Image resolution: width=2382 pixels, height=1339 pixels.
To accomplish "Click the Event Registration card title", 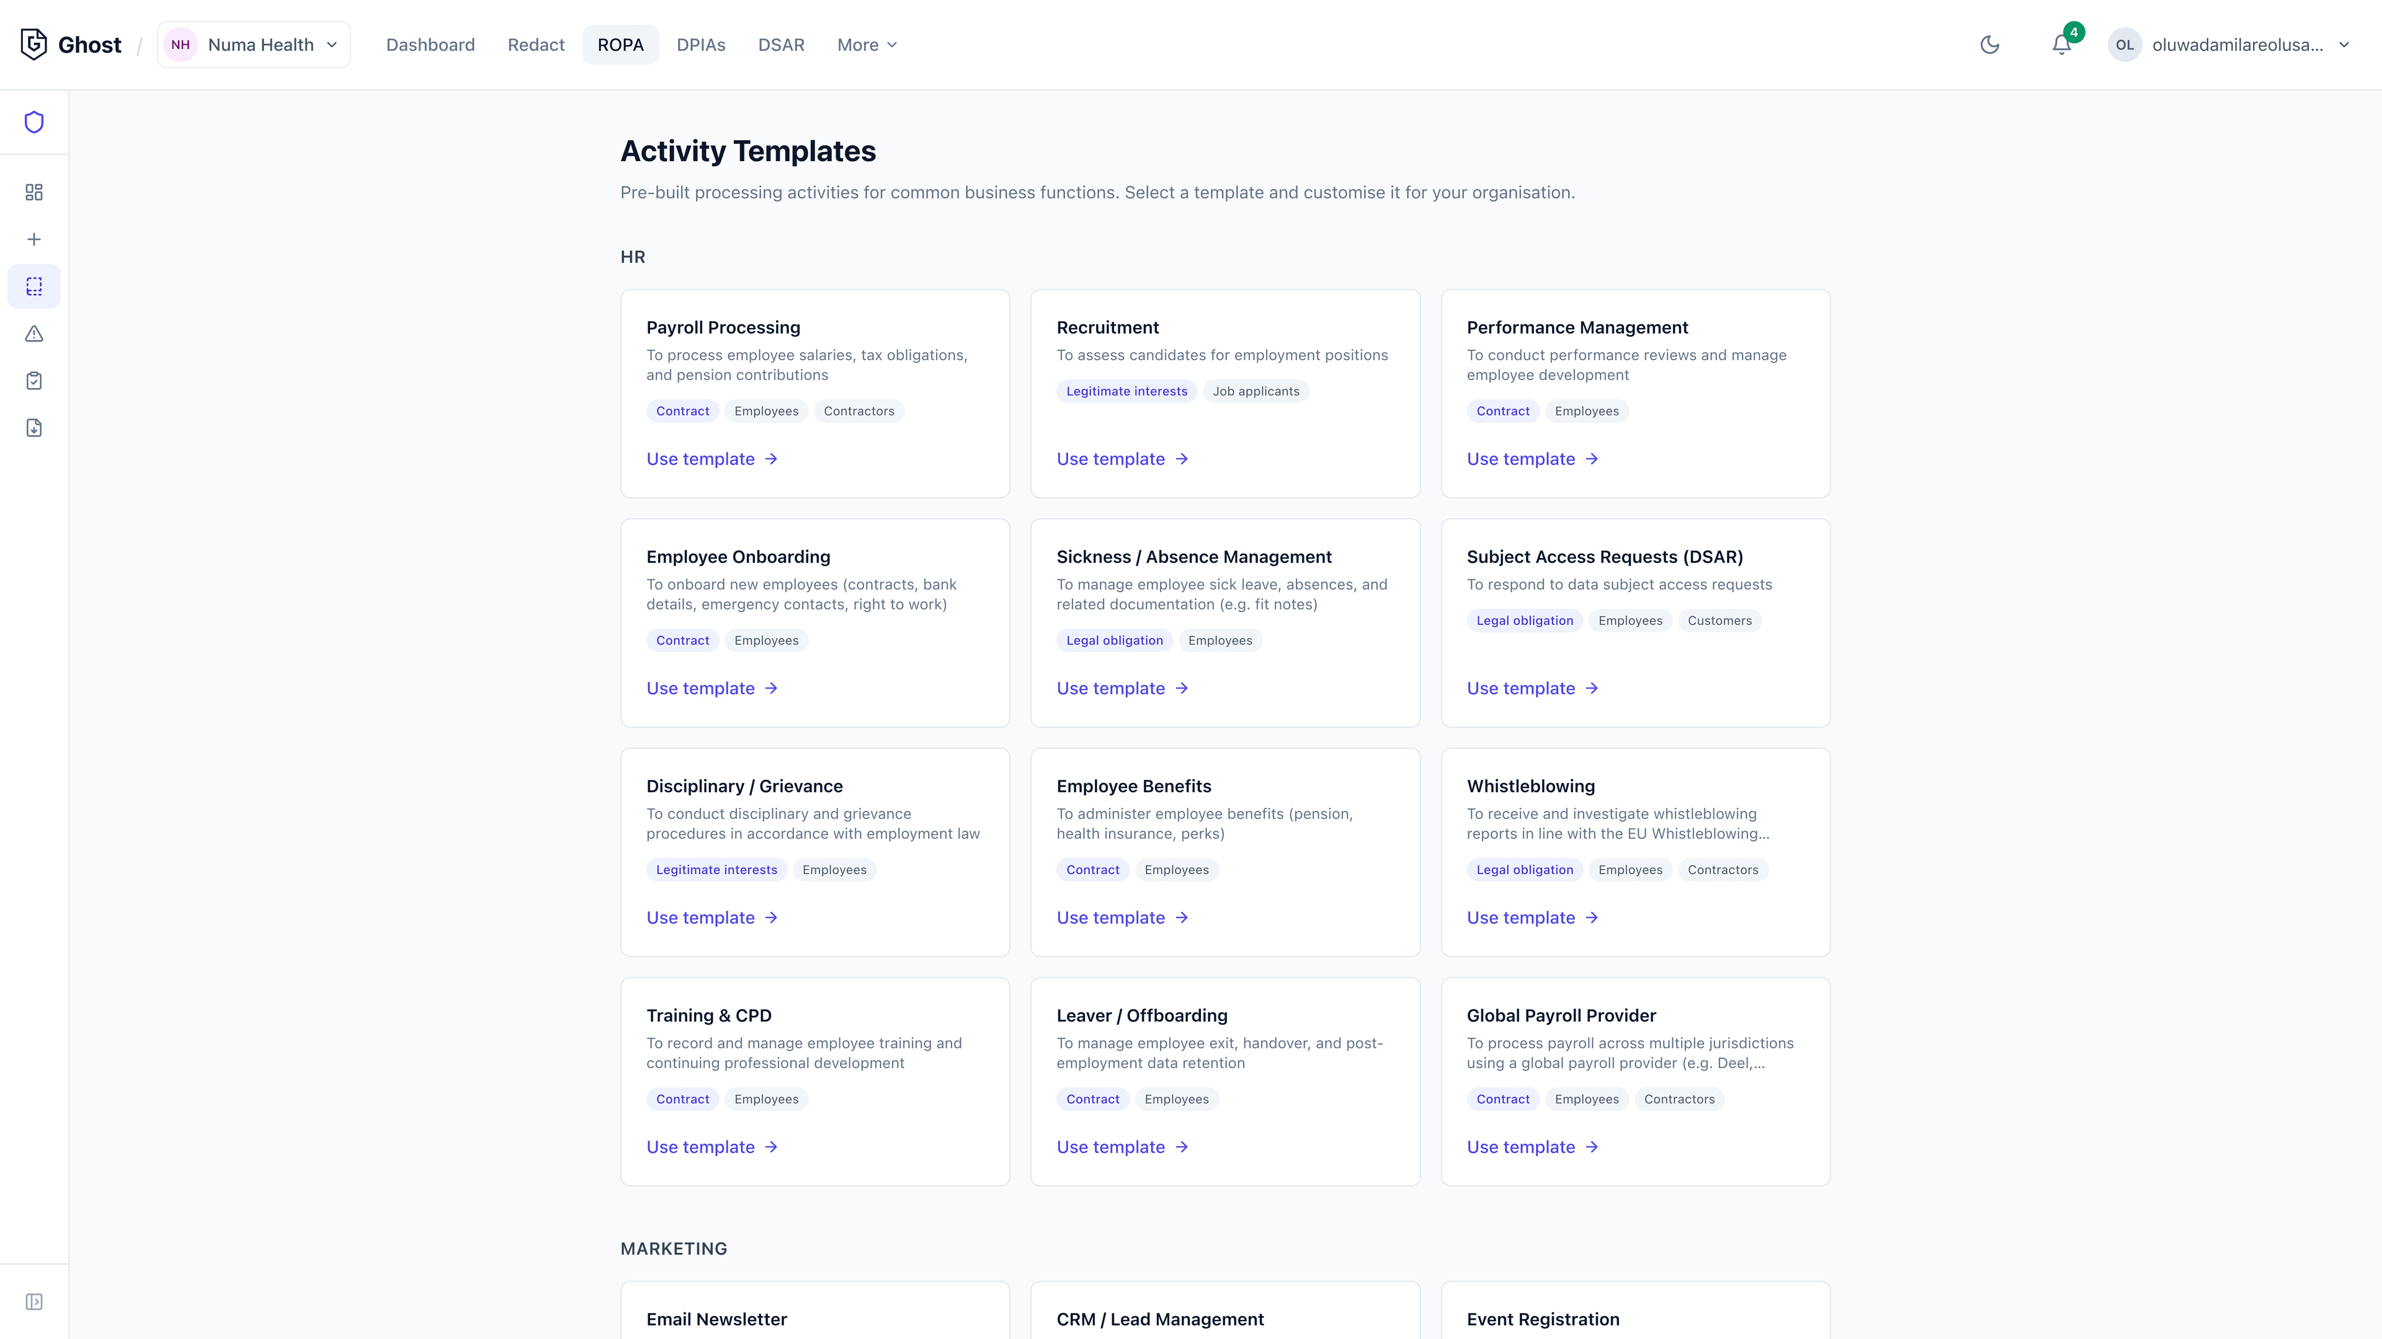I will (x=1543, y=1320).
